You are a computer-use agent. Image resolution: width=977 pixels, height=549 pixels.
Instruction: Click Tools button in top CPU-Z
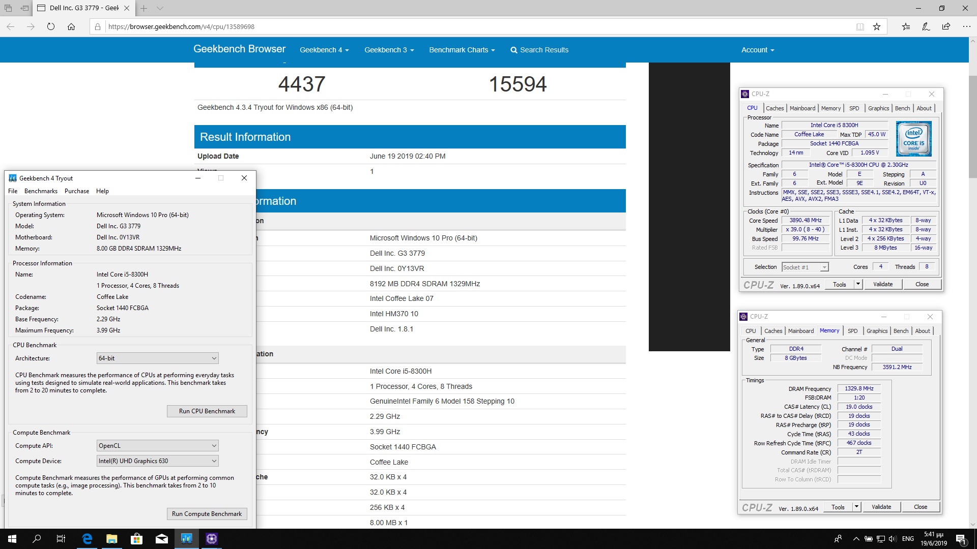coord(840,285)
